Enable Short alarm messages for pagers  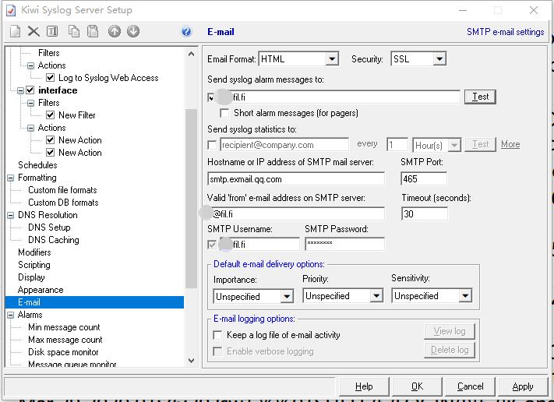tap(225, 113)
